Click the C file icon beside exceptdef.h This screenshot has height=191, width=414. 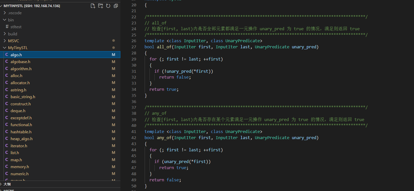tap(7, 118)
